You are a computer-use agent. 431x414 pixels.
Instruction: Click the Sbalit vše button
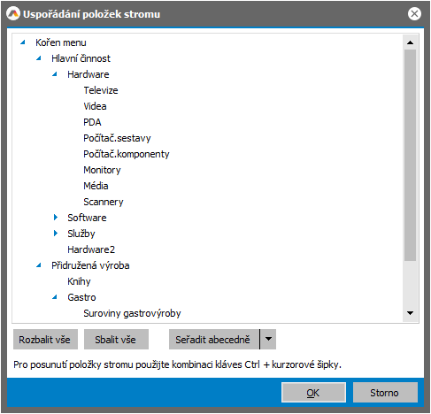click(116, 340)
